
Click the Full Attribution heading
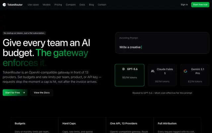(x=167, y=123)
